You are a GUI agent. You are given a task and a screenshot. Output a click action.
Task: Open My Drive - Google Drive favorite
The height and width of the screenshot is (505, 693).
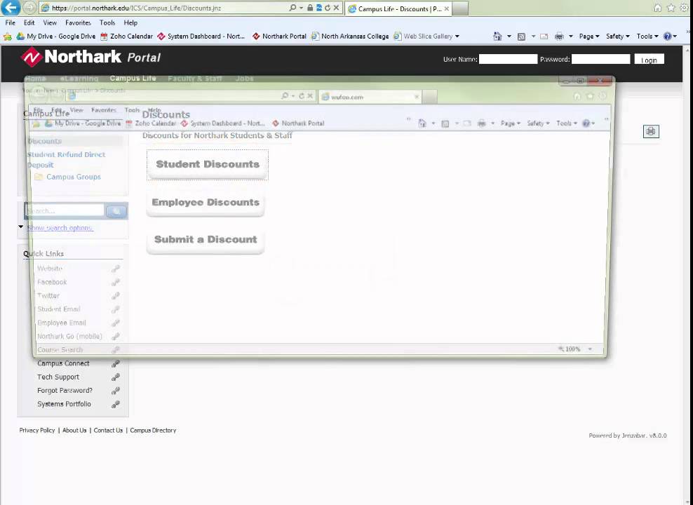click(56, 36)
